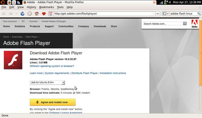The width and height of the screenshot is (202, 118).
Task: Click United States (Change) region link
Action: click(x=54, y=21)
